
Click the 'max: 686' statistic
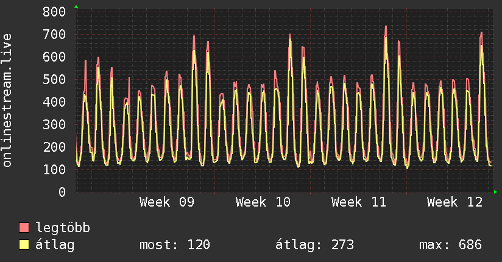click(450, 245)
